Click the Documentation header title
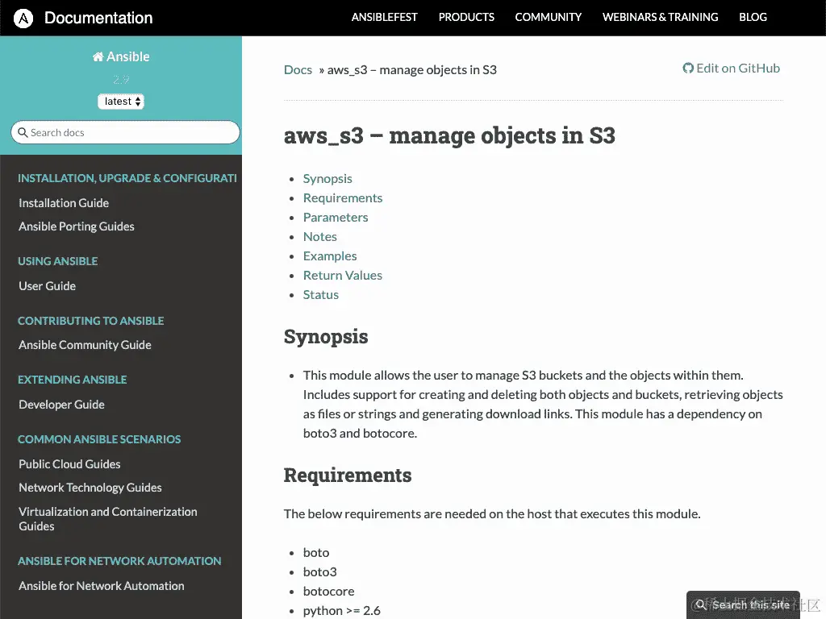Screen dimensions: 826x619 pyautogui.click(x=98, y=18)
